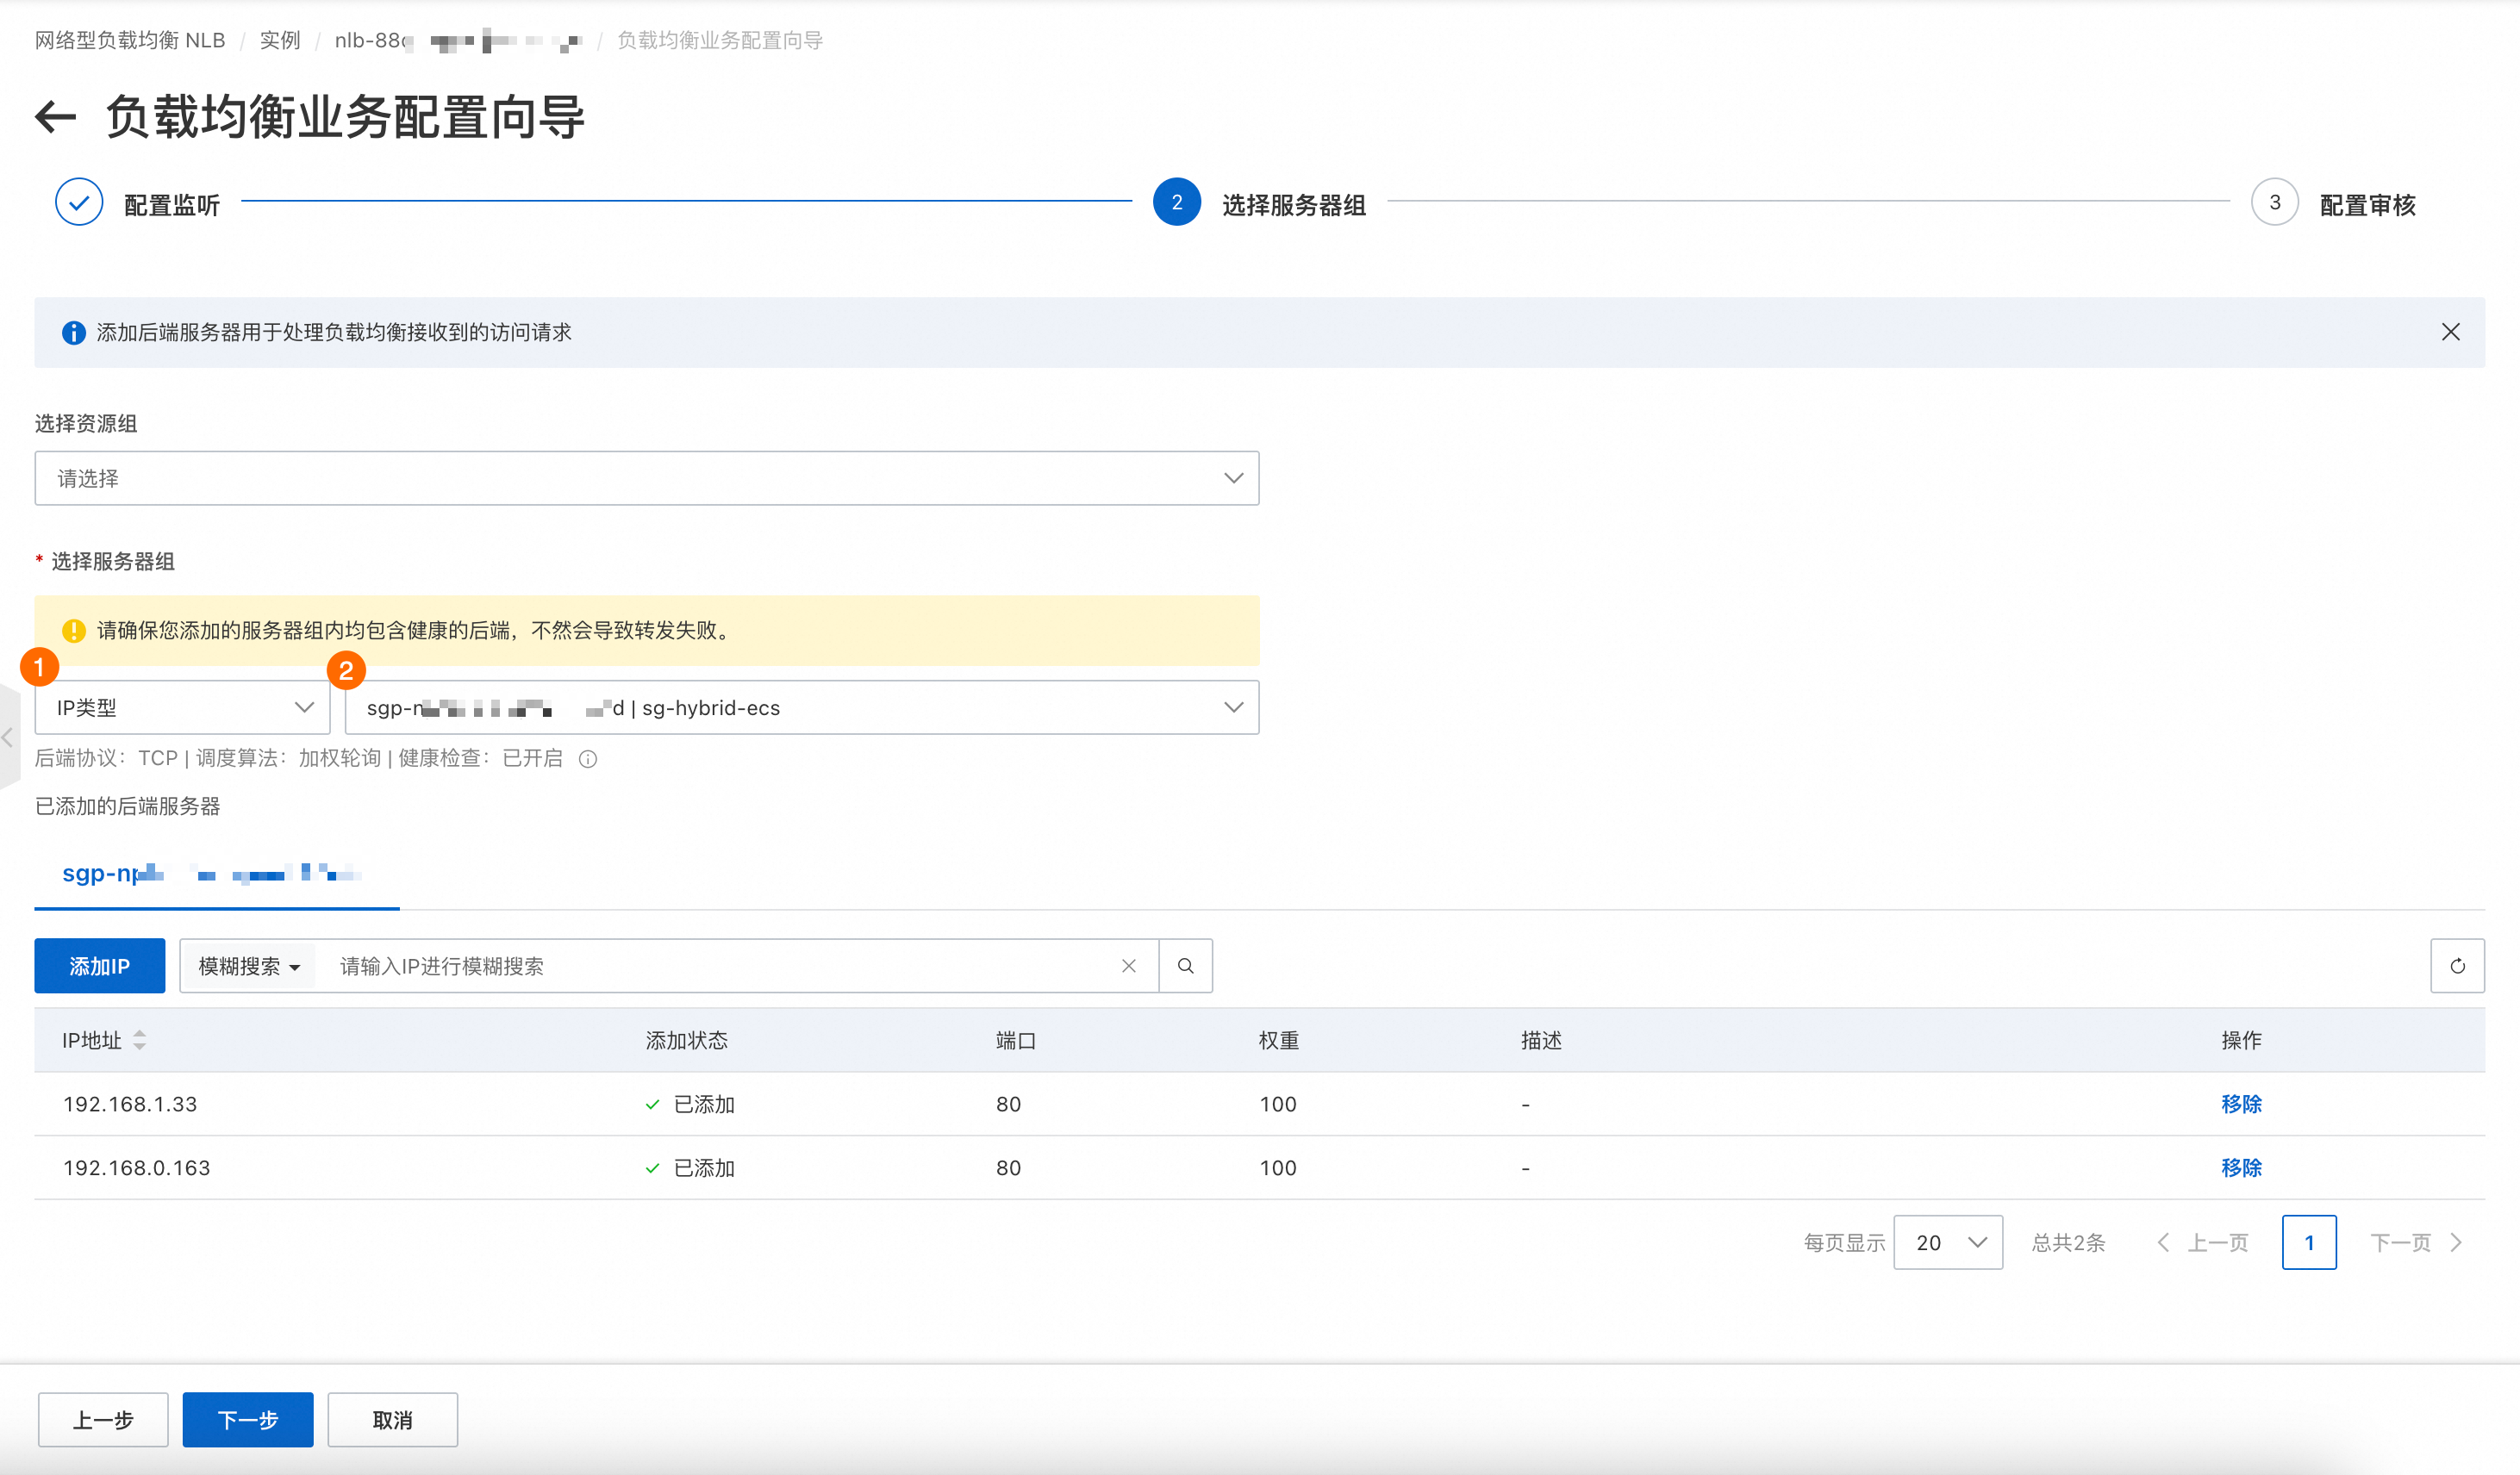2520x1475 pixels.
Task: Select the sgp-np server group tab
Action: (x=217, y=874)
